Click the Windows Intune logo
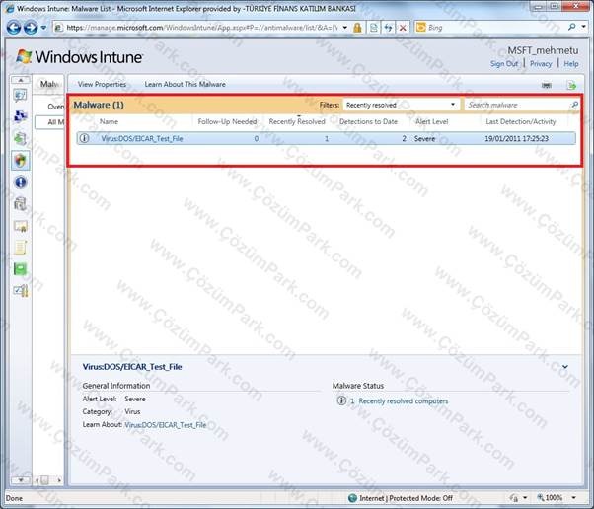594x509 pixels. coord(79,57)
